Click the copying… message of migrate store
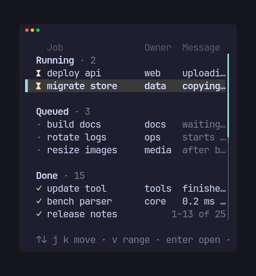The width and height of the screenshot is (256, 276). pos(204,86)
